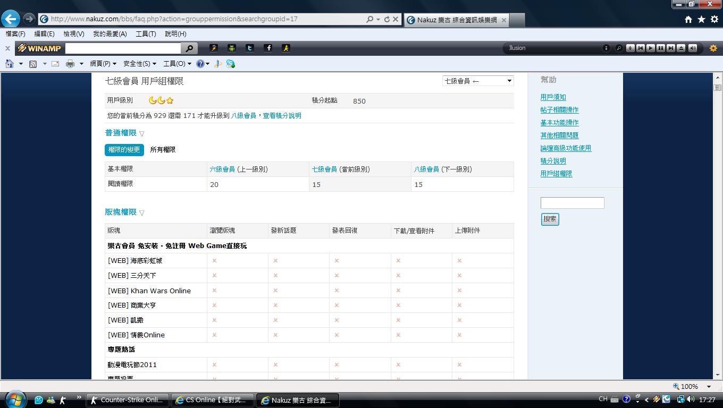The height and width of the screenshot is (408, 723).
Task: Open the RSS feeds icon
Action: click(x=33, y=64)
